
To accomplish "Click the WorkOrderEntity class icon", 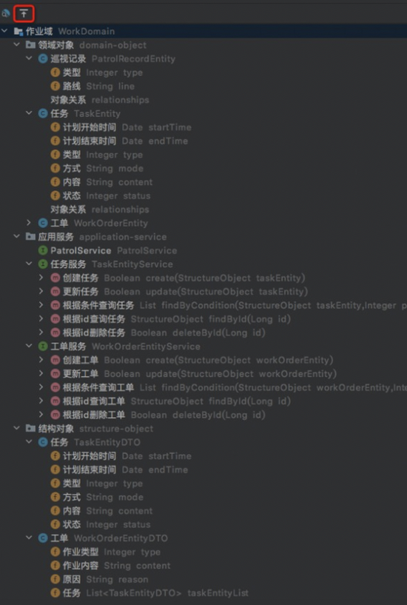I will click(43, 223).
